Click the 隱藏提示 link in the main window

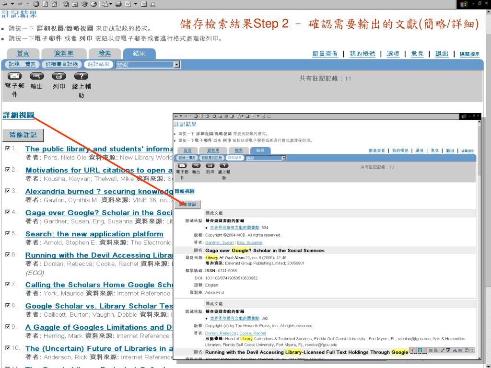469,54
